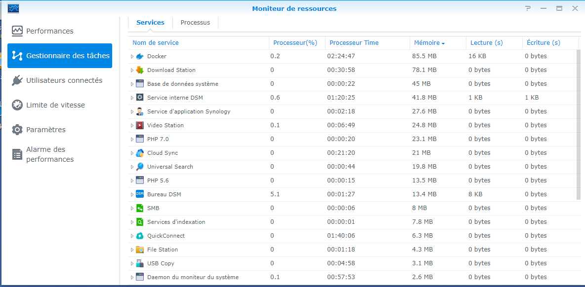Image resolution: width=585 pixels, height=287 pixels.
Task: Open Utilisateurs connectés section
Action: [64, 80]
